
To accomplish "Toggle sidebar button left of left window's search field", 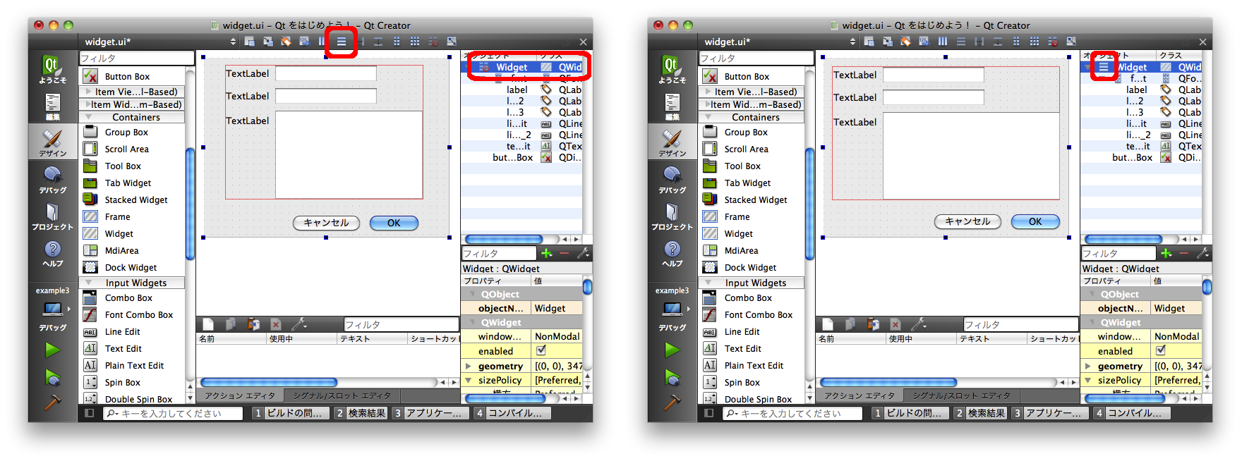I will pyautogui.click(x=89, y=413).
